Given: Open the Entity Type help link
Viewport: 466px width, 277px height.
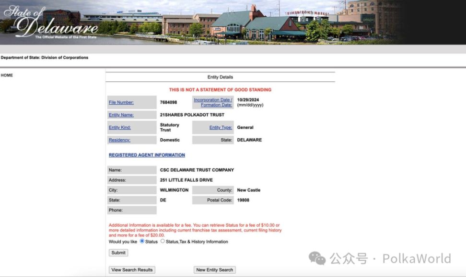Looking at the screenshot, I should pyautogui.click(x=221, y=128).
